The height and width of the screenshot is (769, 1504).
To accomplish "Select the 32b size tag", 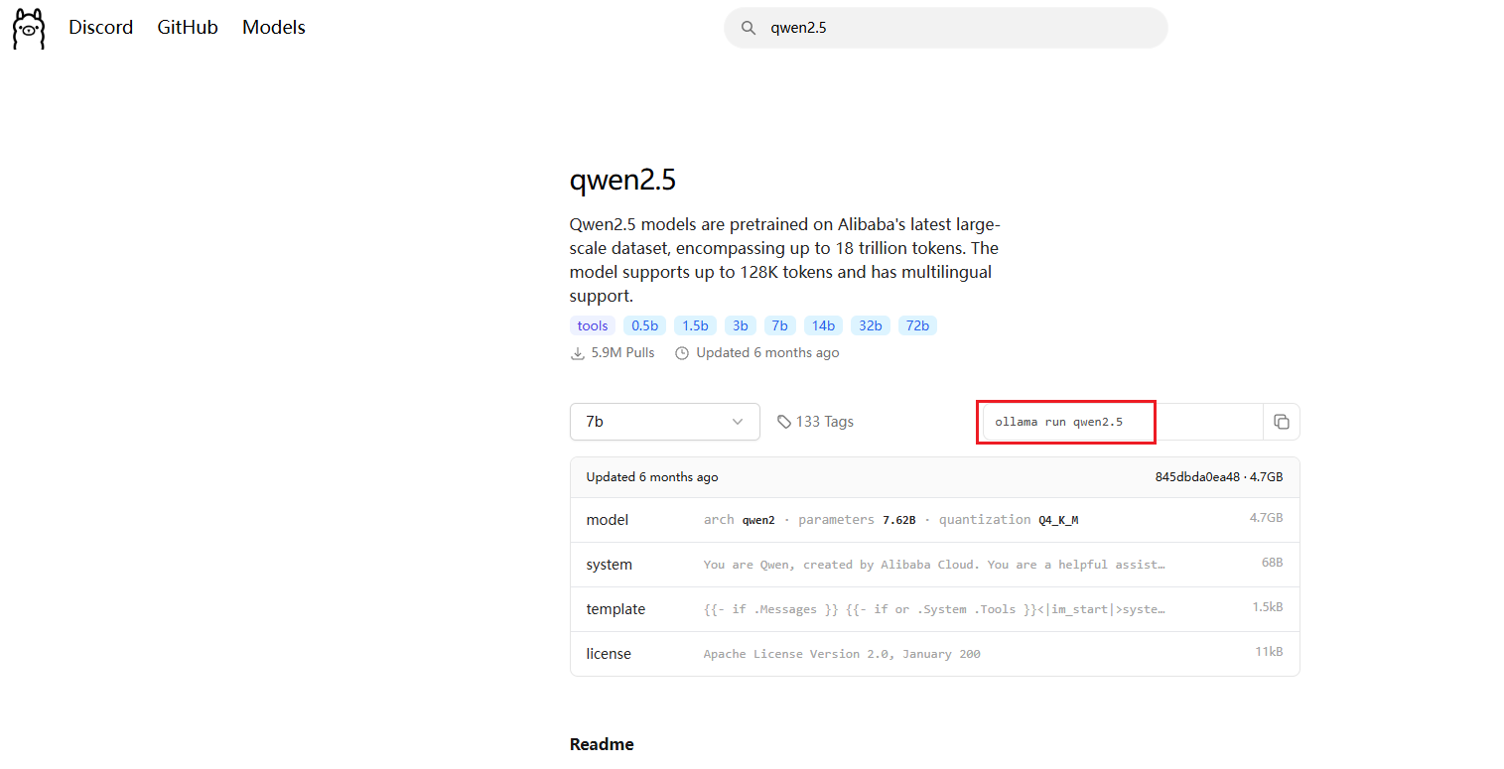I will 871,325.
